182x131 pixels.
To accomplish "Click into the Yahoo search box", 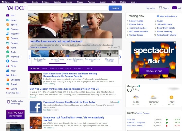I will click(x=68, y=8).
